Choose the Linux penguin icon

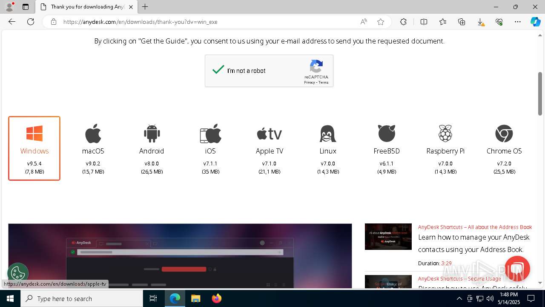[x=328, y=133]
